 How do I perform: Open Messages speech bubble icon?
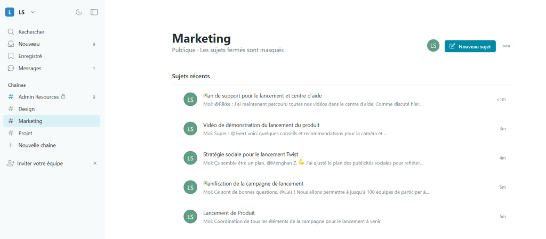[11, 68]
